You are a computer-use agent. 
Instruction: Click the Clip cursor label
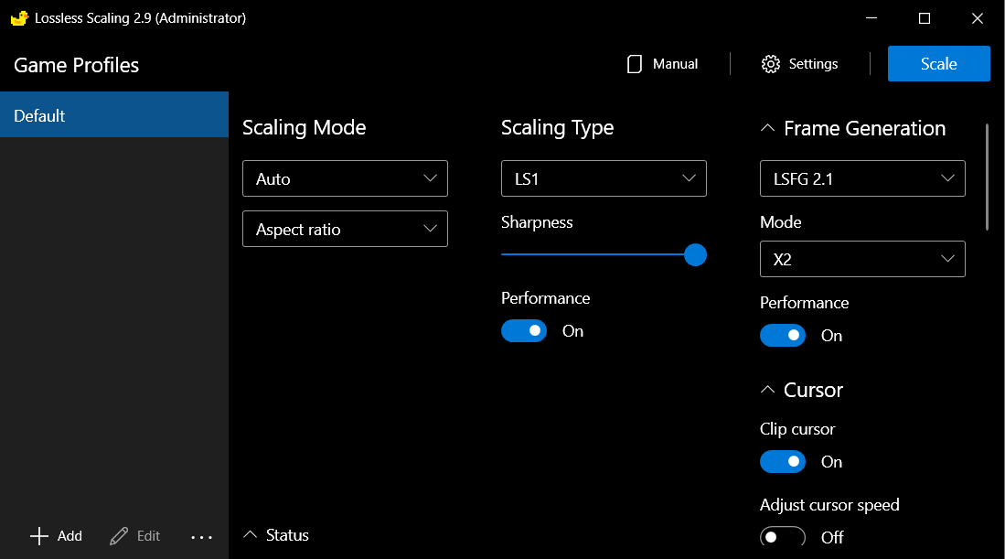tap(797, 429)
